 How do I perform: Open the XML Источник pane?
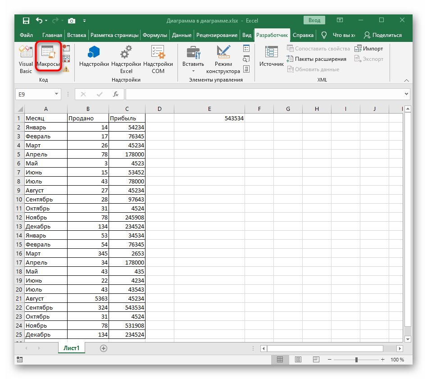(x=272, y=56)
